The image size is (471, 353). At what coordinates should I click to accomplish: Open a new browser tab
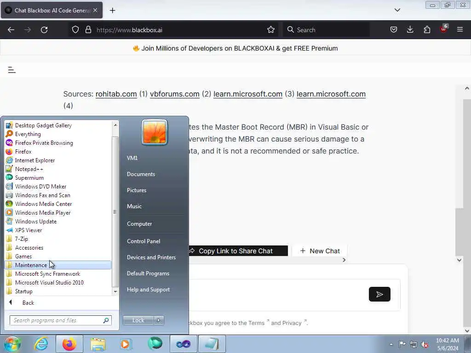(x=112, y=11)
